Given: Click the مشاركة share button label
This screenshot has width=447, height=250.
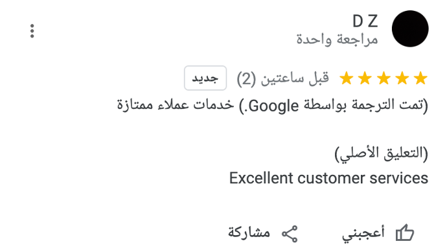Looking at the screenshot, I should 249,233.
